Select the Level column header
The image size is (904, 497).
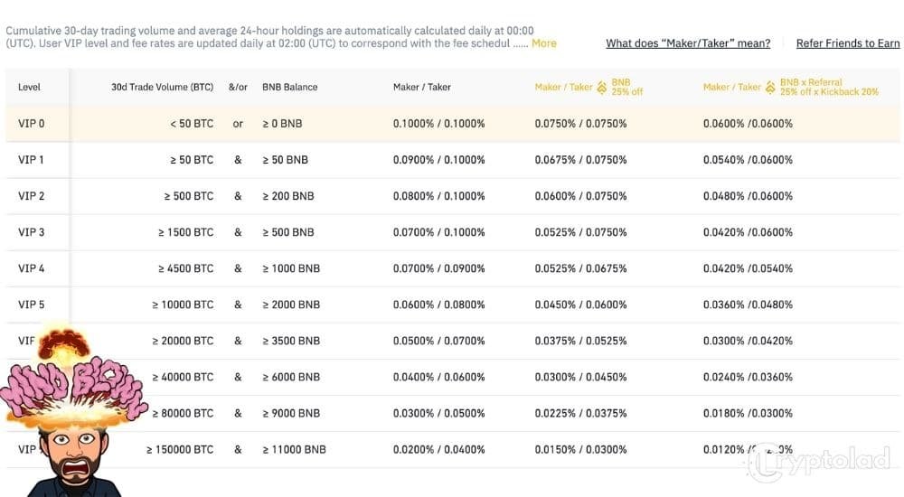(x=29, y=87)
